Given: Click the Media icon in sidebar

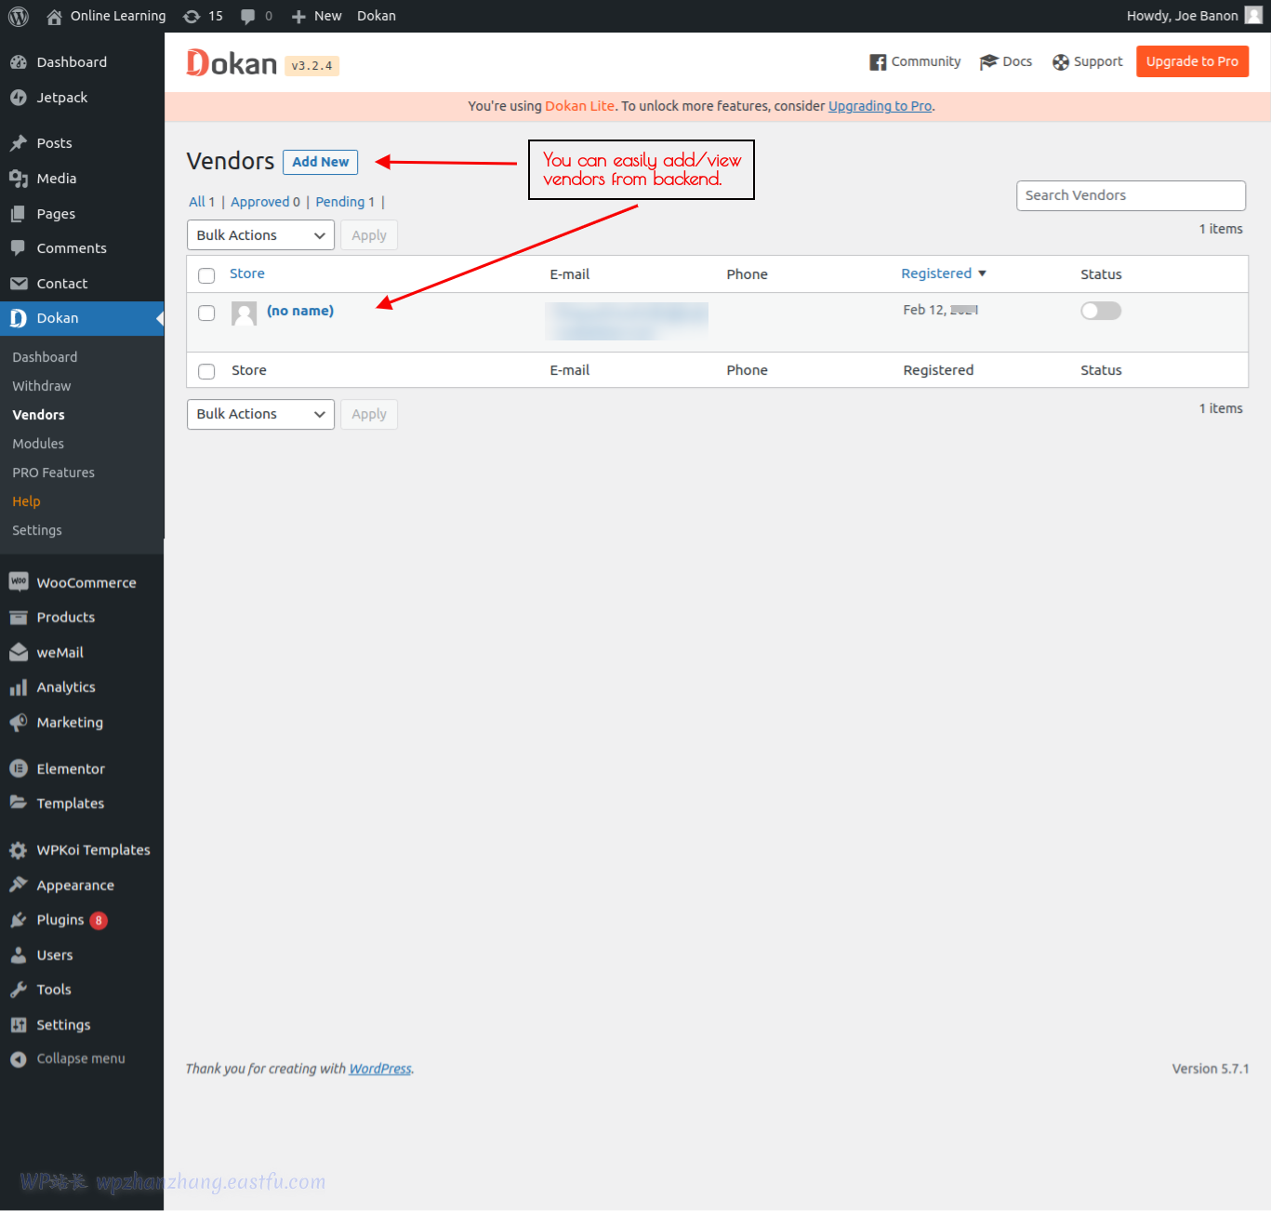Looking at the screenshot, I should pyautogui.click(x=19, y=179).
